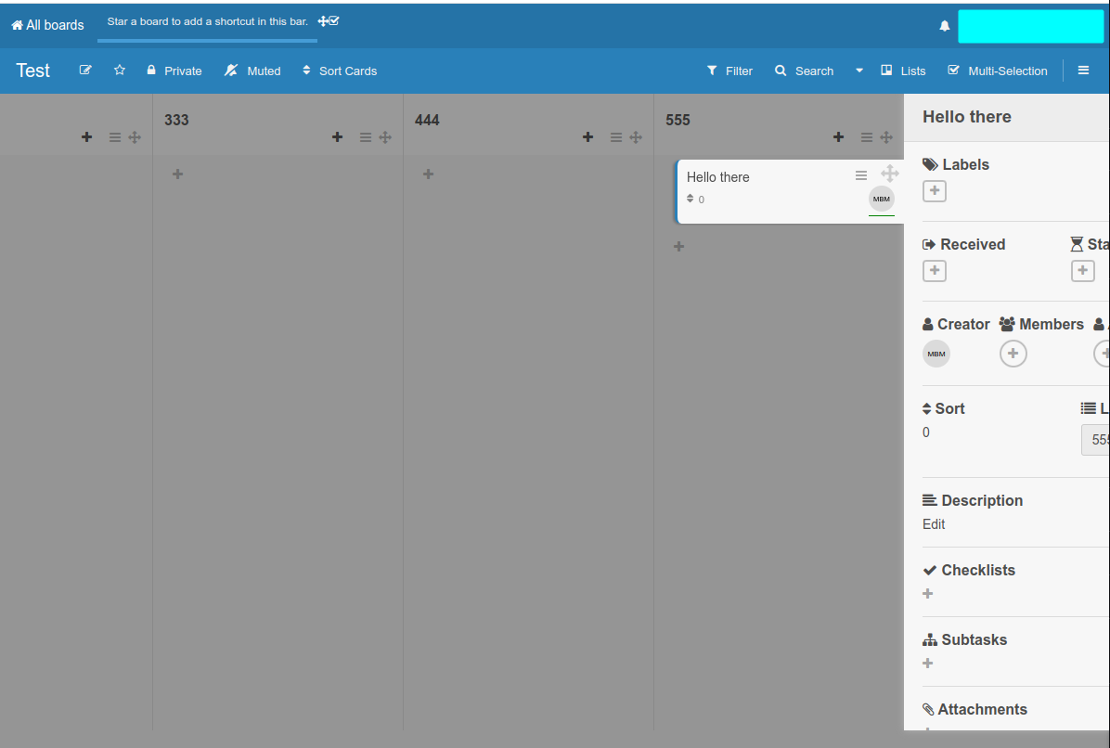Click the board title edit pencil icon

[x=85, y=70]
